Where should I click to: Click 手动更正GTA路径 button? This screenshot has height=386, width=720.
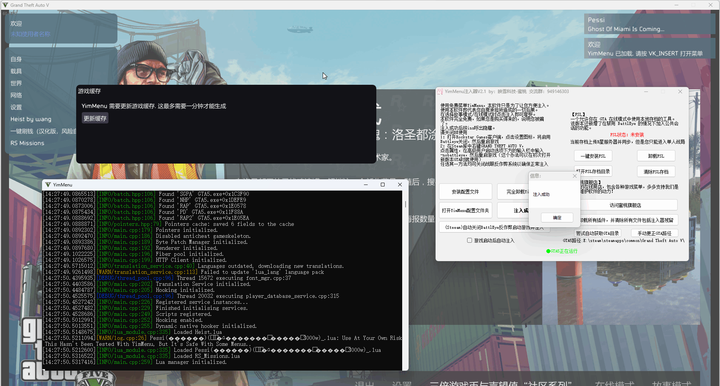tap(654, 233)
